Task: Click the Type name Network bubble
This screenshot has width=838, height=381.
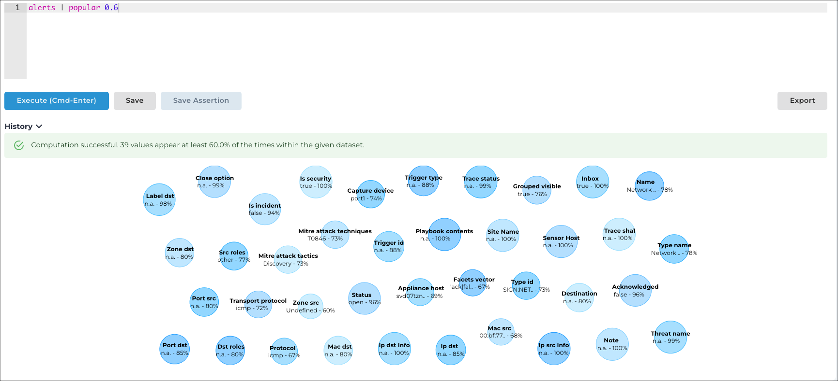Action: (x=674, y=249)
